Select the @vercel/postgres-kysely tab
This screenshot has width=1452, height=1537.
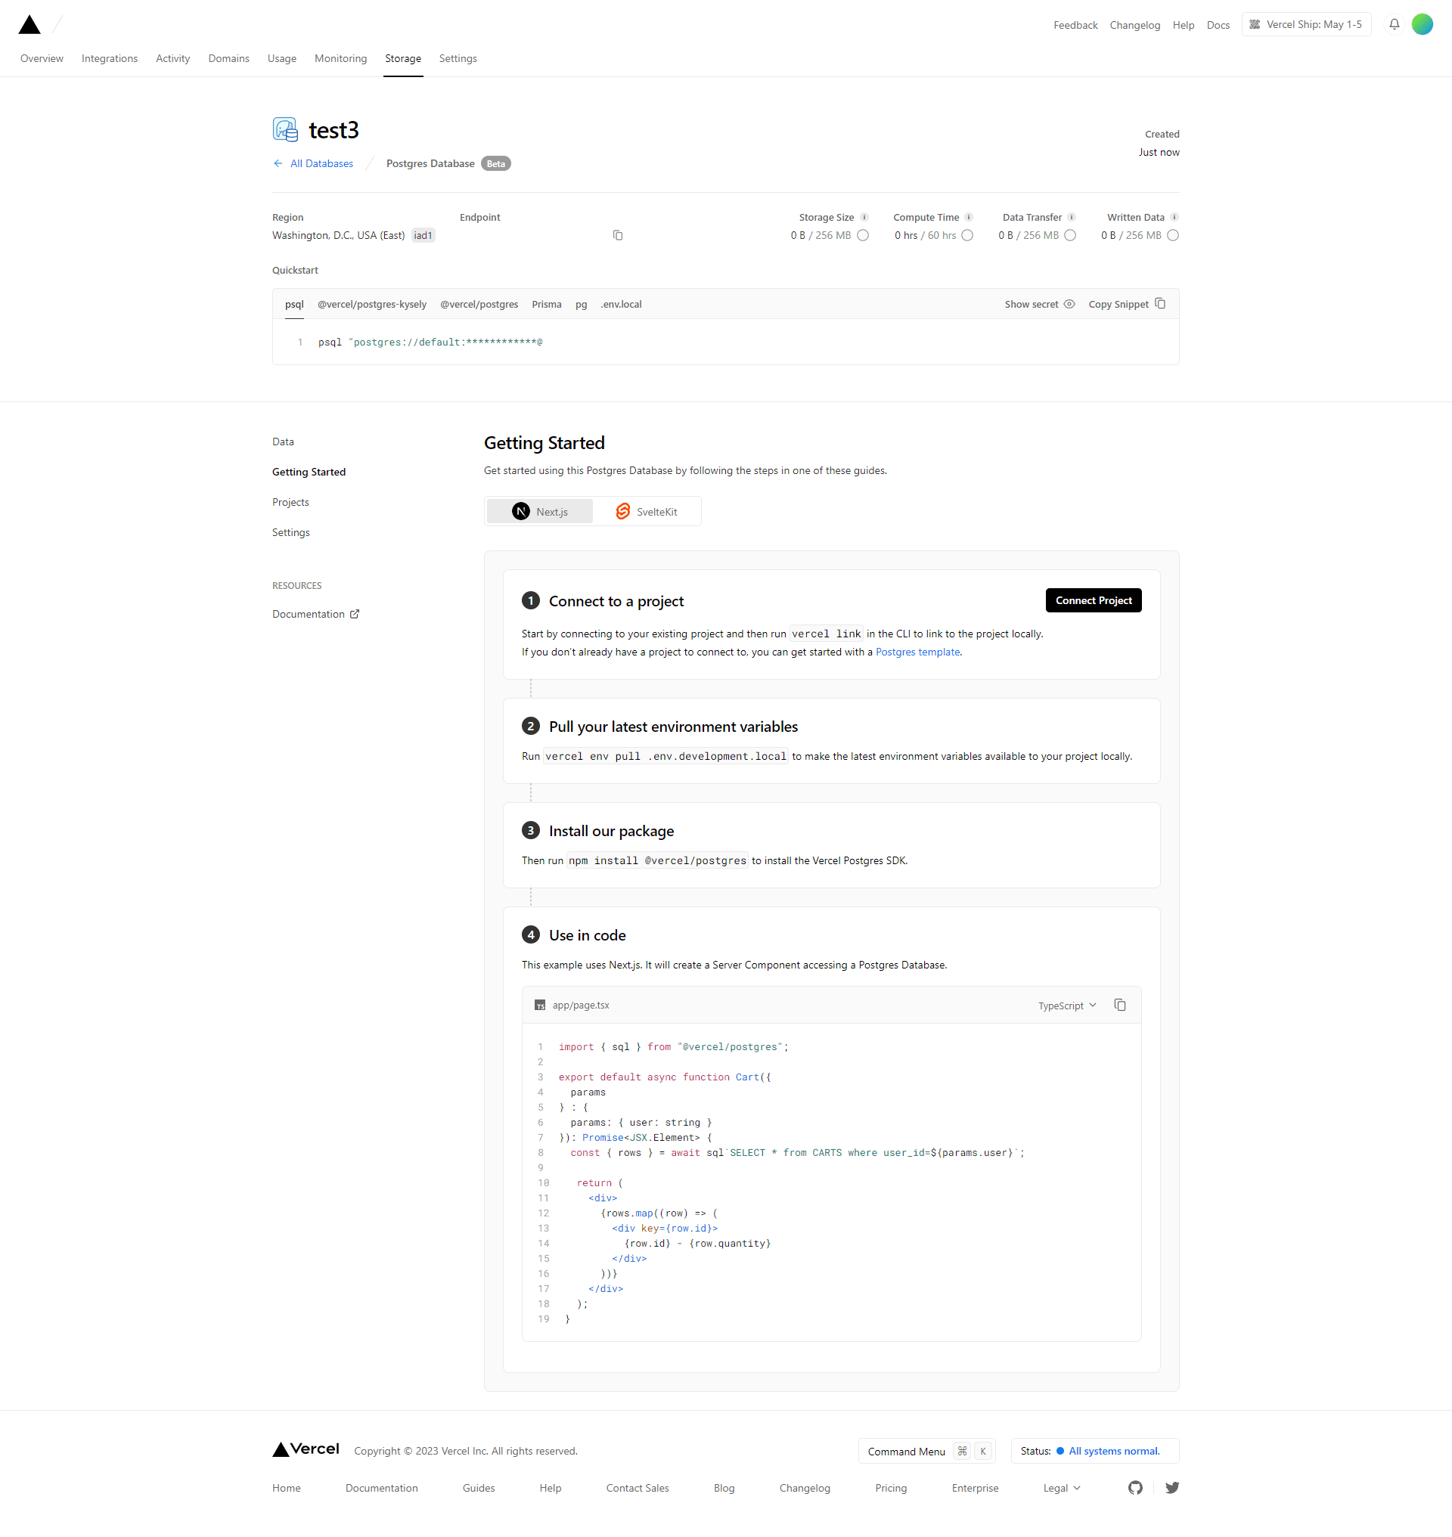372,304
